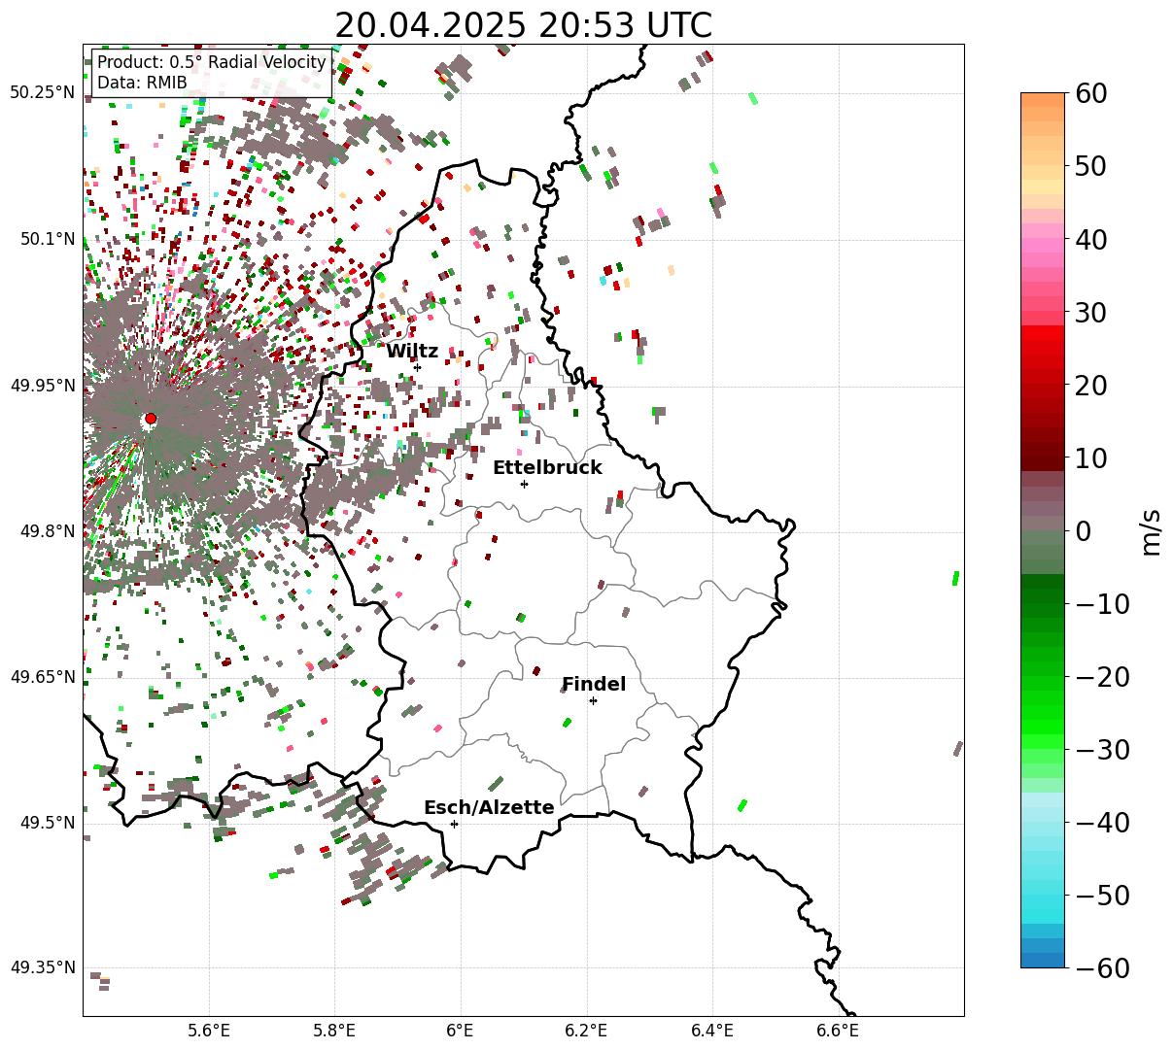Select the Wiltz city label

tap(412, 351)
